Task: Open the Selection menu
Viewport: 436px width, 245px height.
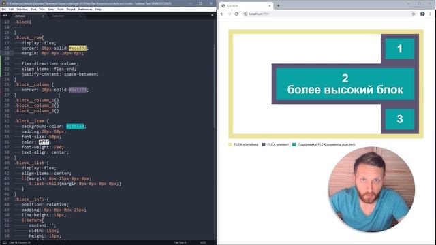Action: (x=22, y=9)
